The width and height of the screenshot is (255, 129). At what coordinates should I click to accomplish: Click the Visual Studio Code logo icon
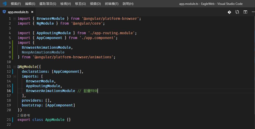(x=5, y=3)
